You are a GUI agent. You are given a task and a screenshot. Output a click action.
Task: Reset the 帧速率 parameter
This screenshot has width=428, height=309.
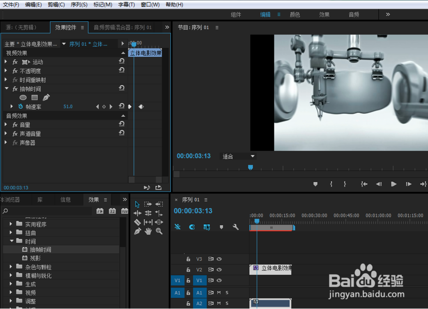tap(122, 106)
